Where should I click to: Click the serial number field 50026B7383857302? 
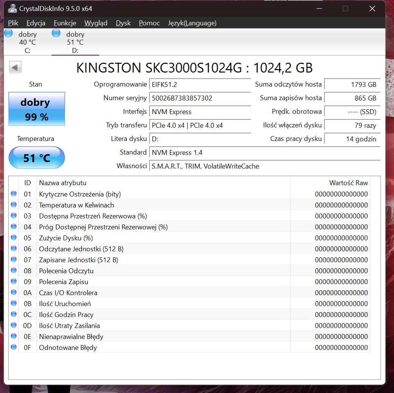[200, 98]
